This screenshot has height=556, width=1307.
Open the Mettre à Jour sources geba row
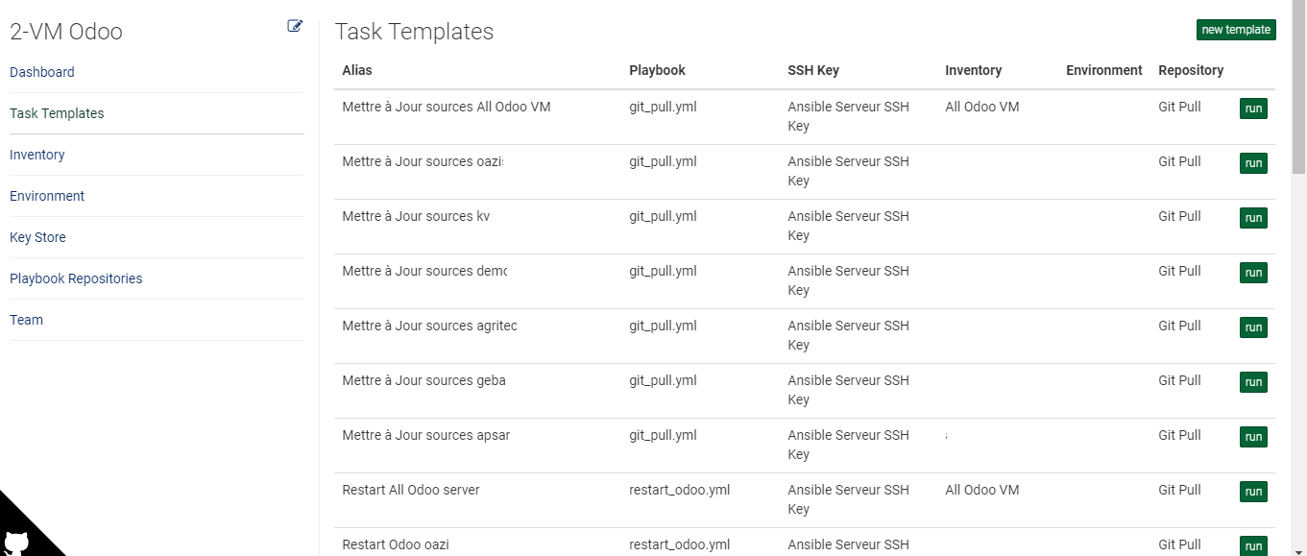tap(805, 391)
